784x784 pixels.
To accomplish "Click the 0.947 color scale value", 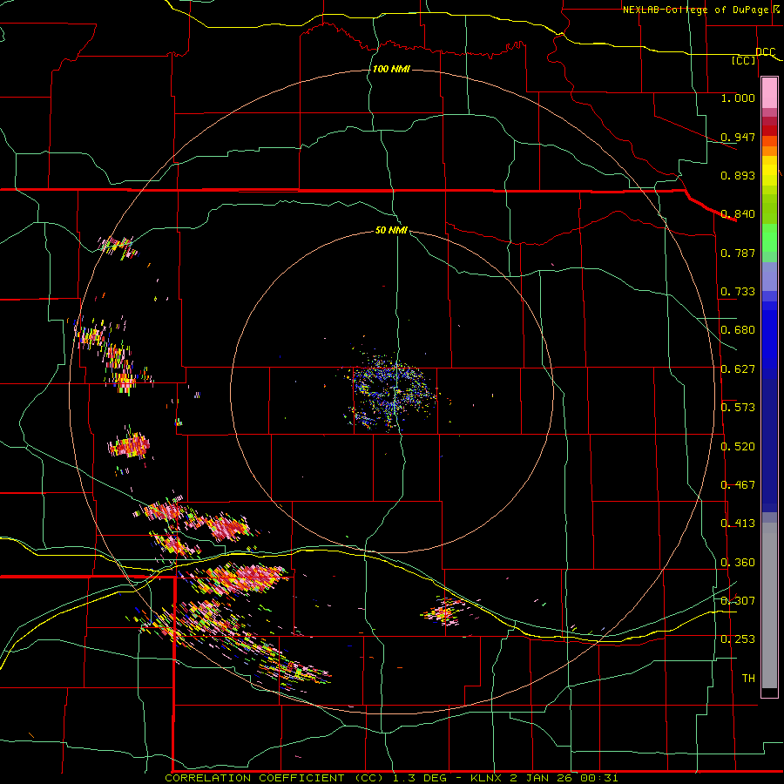I will click(x=738, y=137).
